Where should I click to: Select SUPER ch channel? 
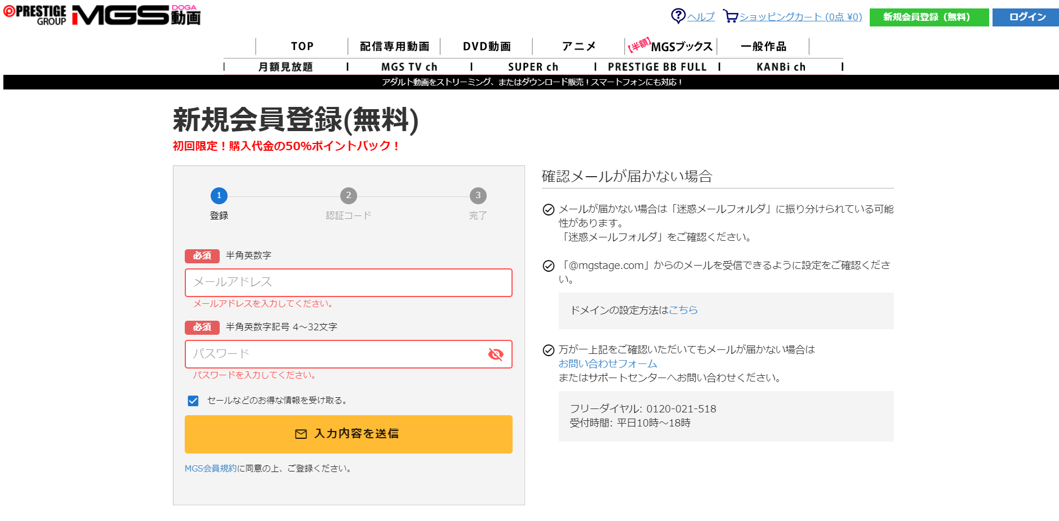(533, 67)
